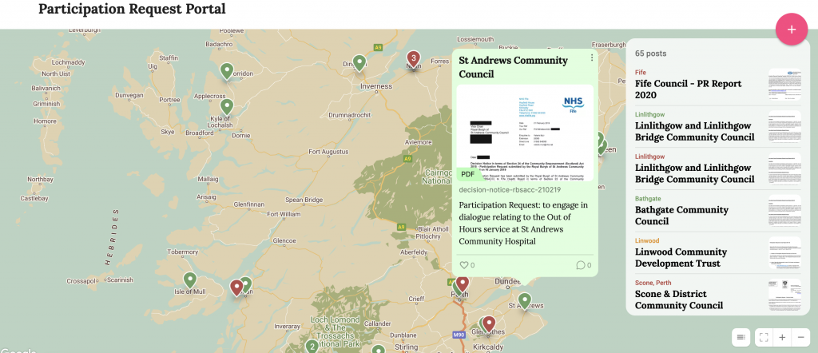
Task: Select the green pin at Kyle of Lochalsh
Action: coord(226,107)
